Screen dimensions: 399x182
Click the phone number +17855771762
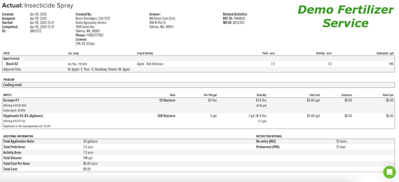pos(94,35)
